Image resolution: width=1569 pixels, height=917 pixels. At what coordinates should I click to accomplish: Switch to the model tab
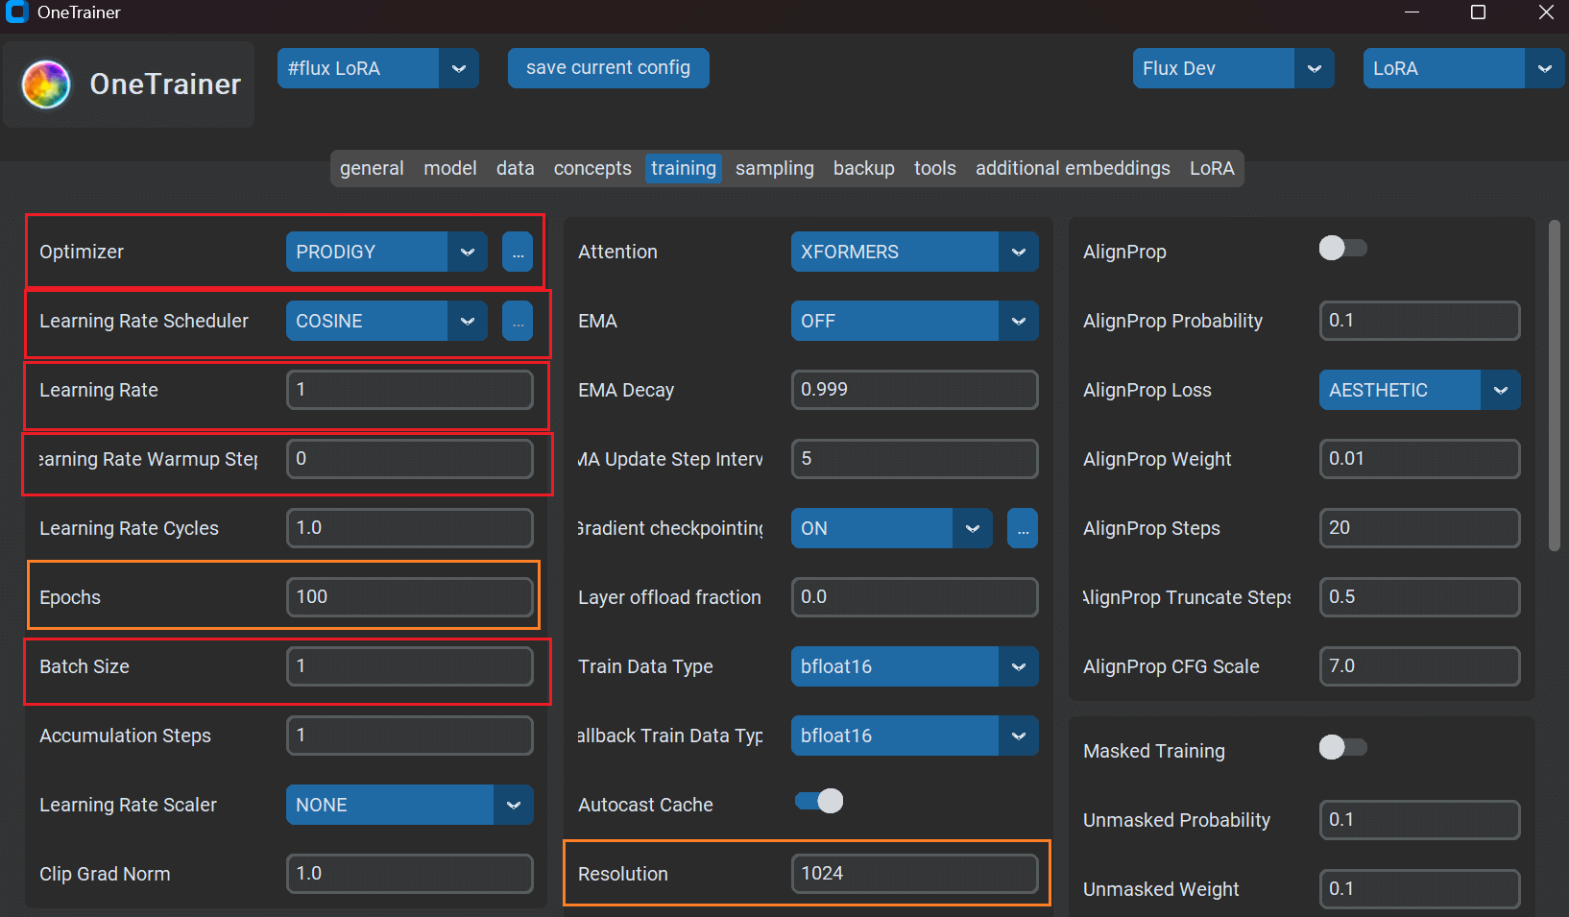450,168
